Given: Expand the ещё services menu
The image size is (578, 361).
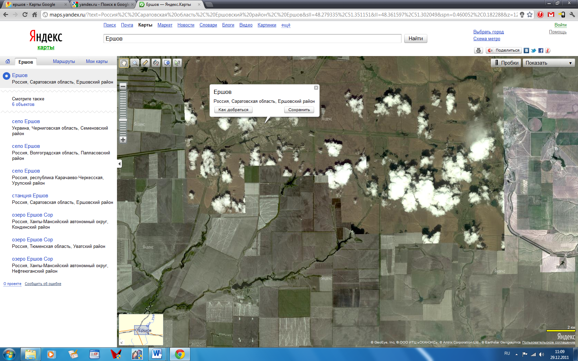Looking at the screenshot, I should (x=286, y=25).
